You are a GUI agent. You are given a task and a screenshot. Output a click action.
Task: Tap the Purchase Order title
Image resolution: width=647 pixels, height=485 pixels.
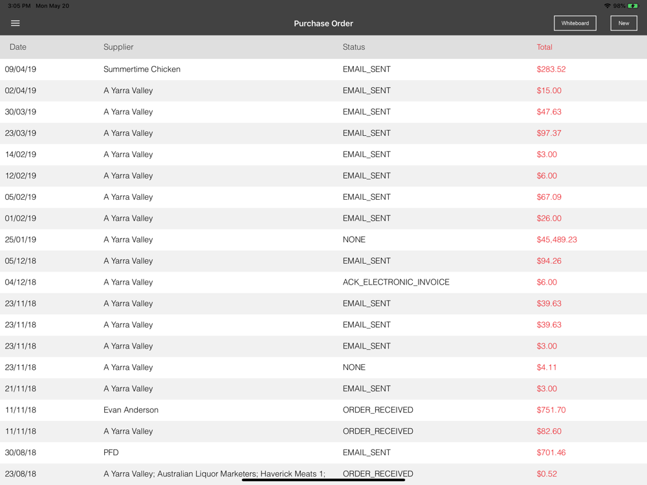pyautogui.click(x=323, y=23)
